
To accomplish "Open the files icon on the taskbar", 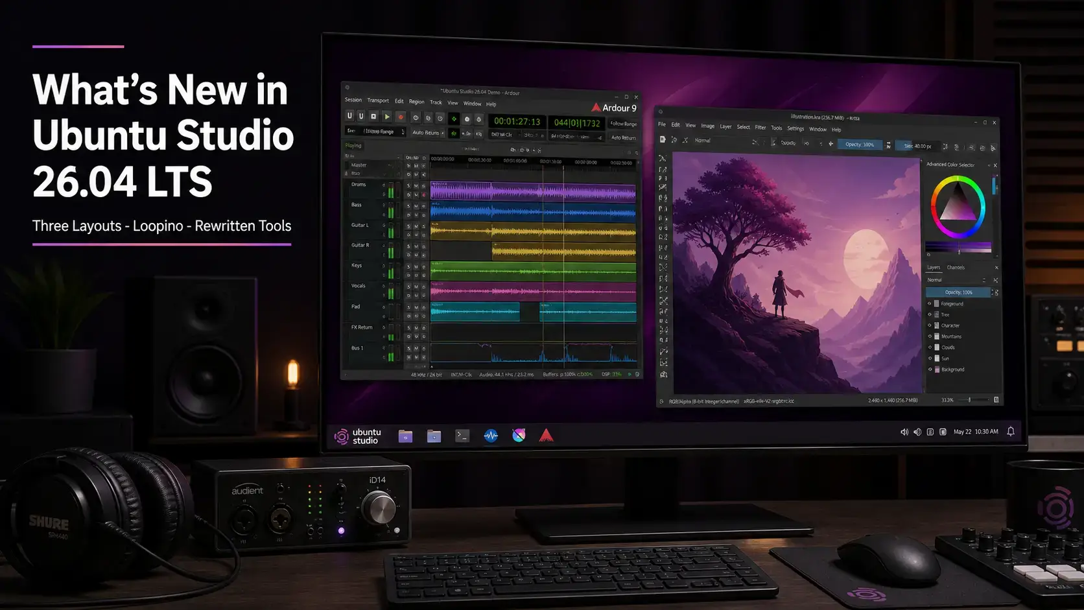I will (x=405, y=436).
